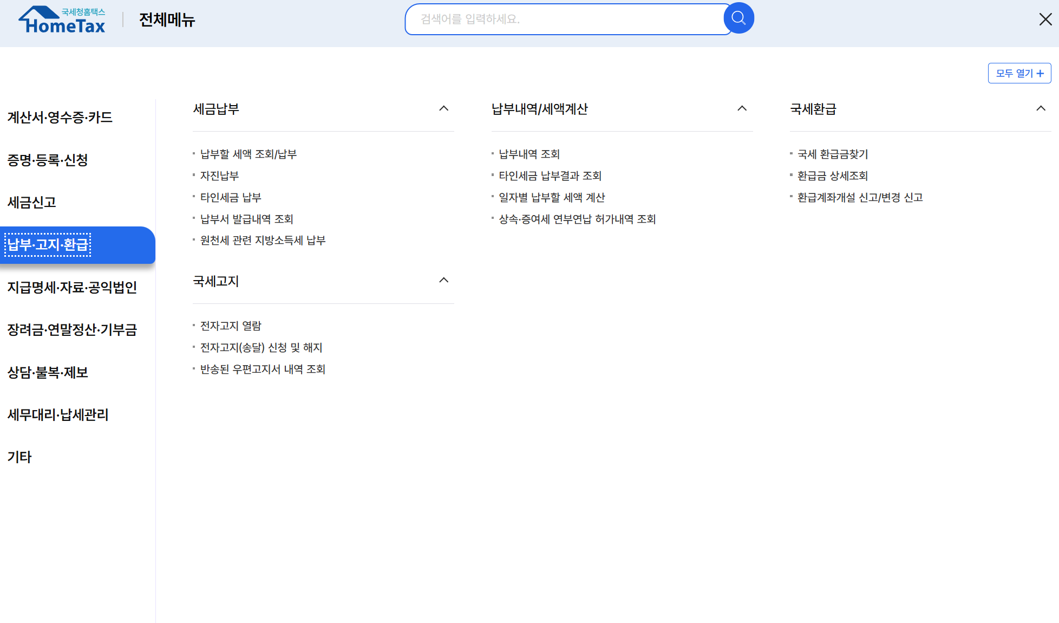1059x623 pixels.
Task: Open 전자고지 열람 link
Action: pos(231,326)
